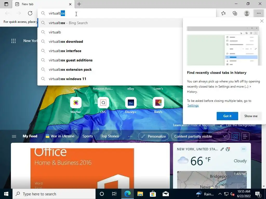266x199 pixels.
Task: Open the notification center icon
Action: click(257, 194)
